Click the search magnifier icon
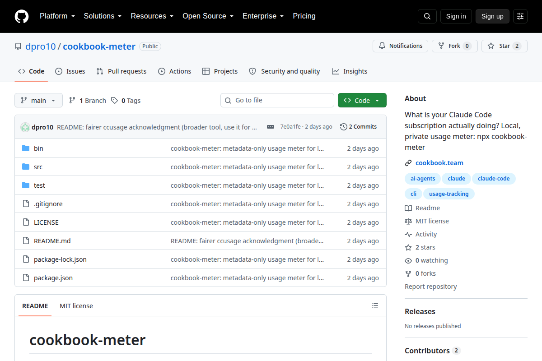 point(427,16)
